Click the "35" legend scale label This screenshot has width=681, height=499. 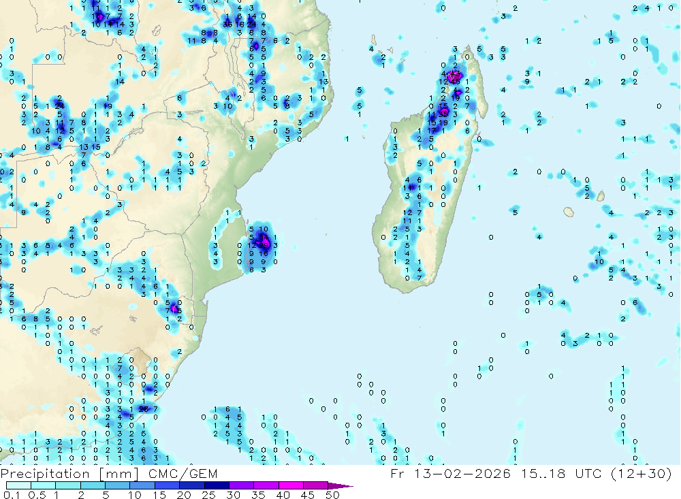click(258, 495)
